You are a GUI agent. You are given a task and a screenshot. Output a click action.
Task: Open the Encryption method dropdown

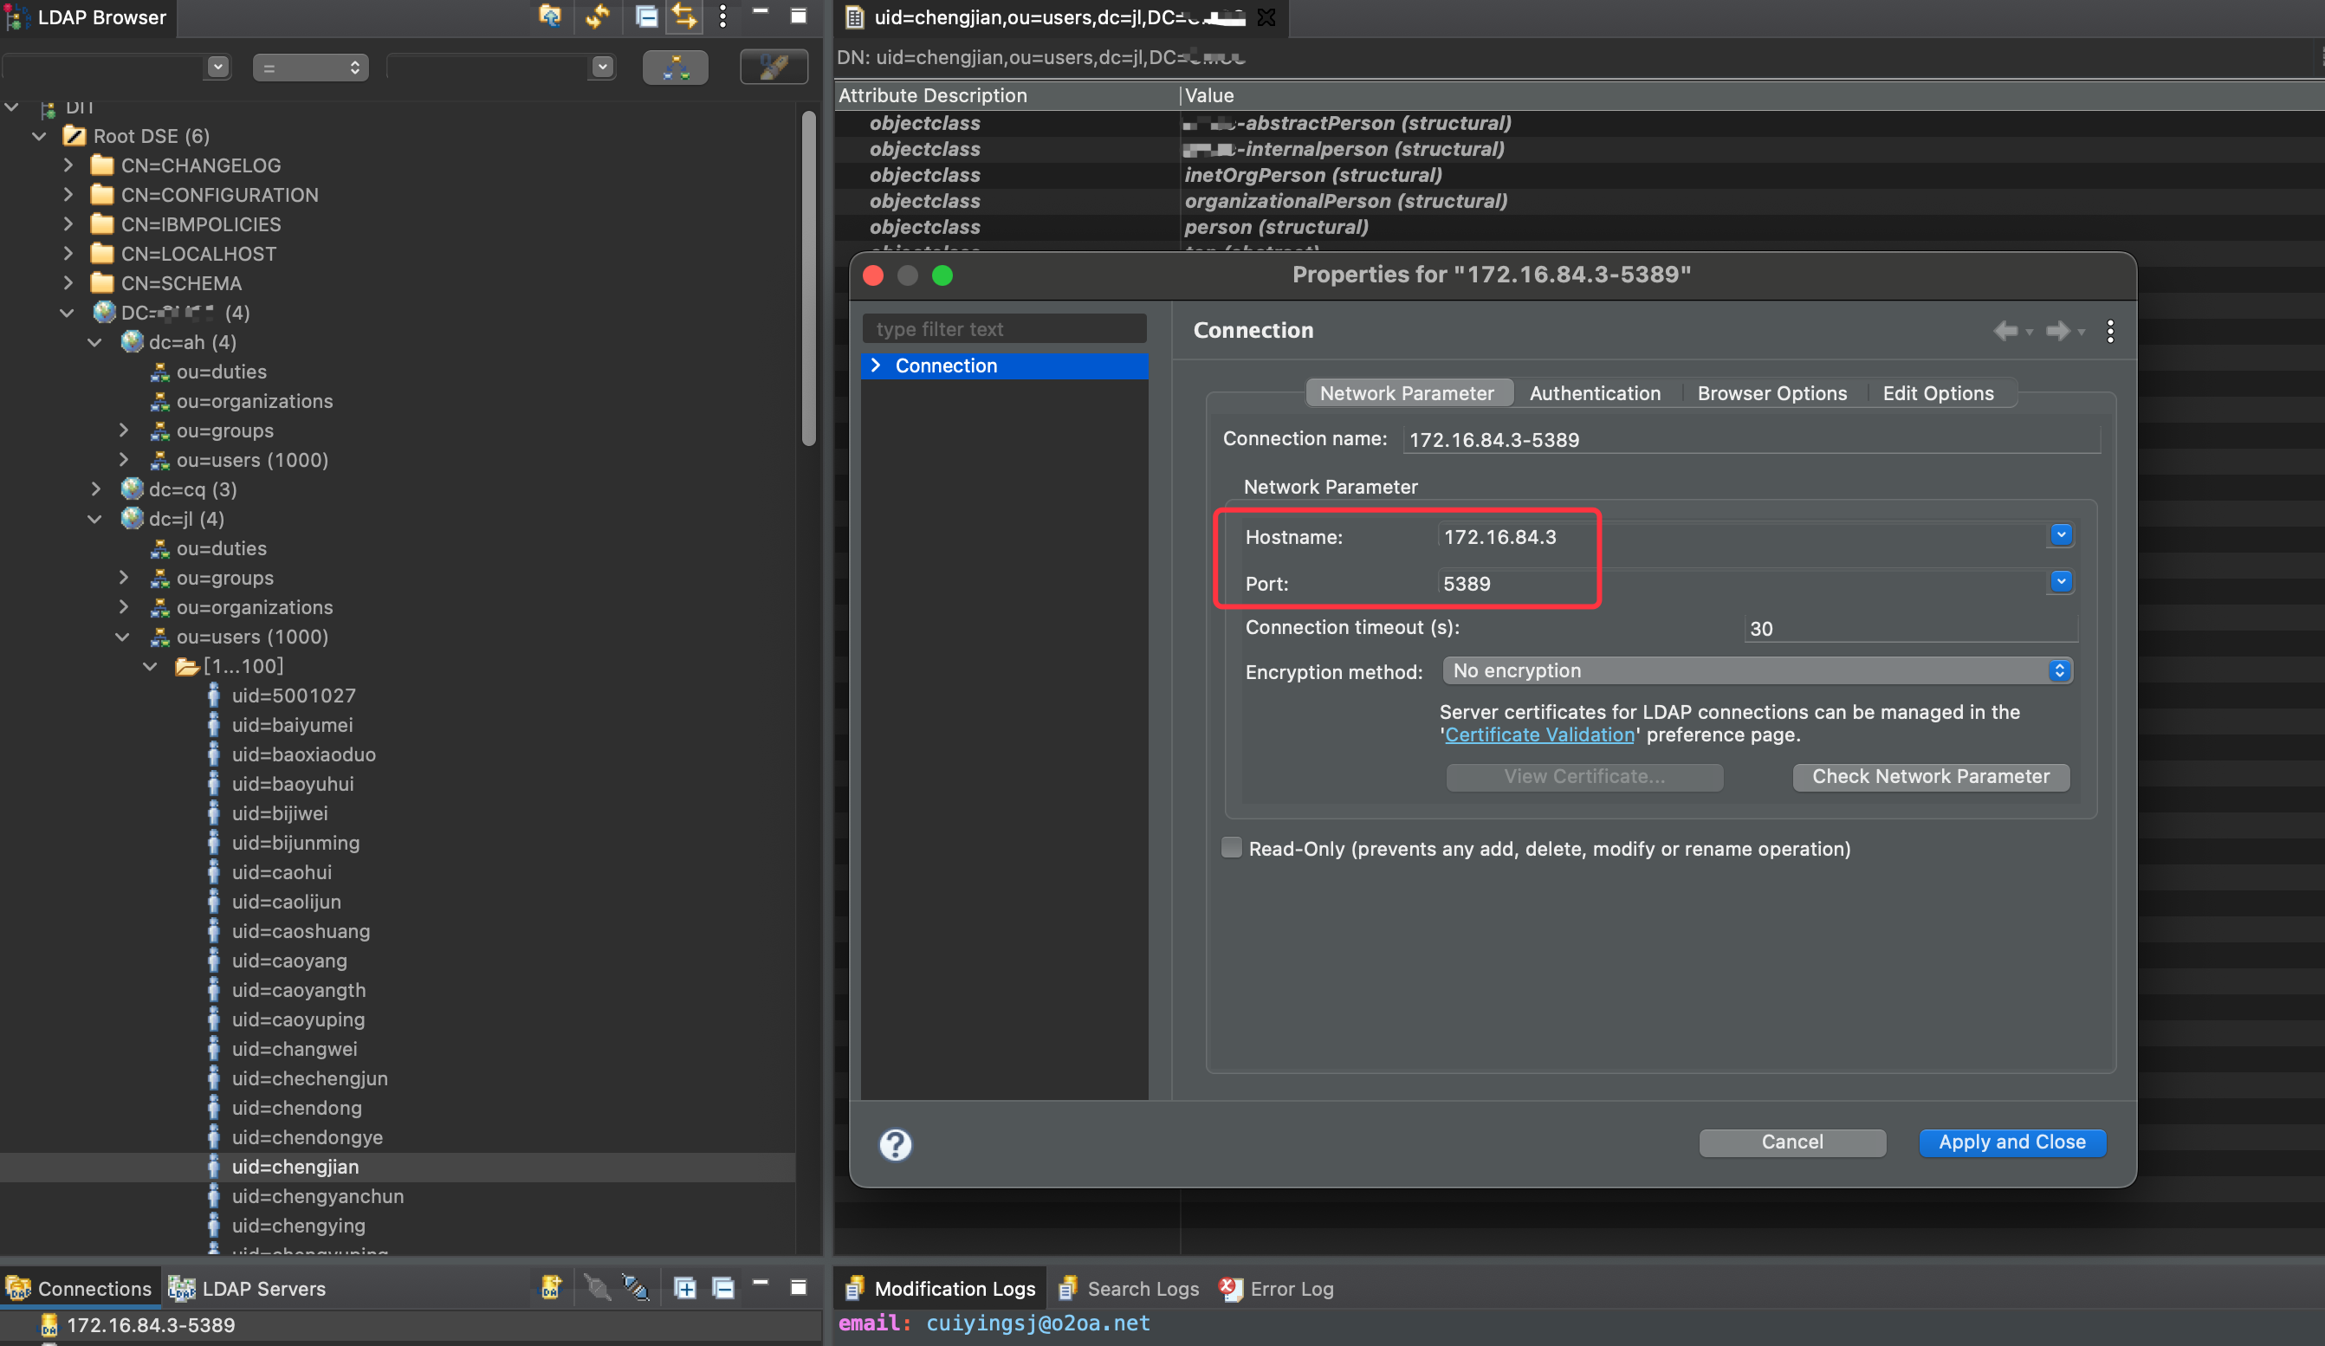(1757, 670)
